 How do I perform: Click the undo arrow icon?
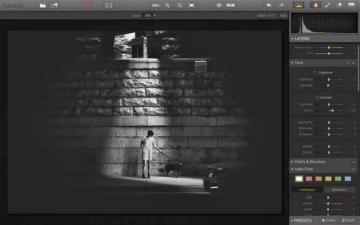pyautogui.click(x=269, y=5)
